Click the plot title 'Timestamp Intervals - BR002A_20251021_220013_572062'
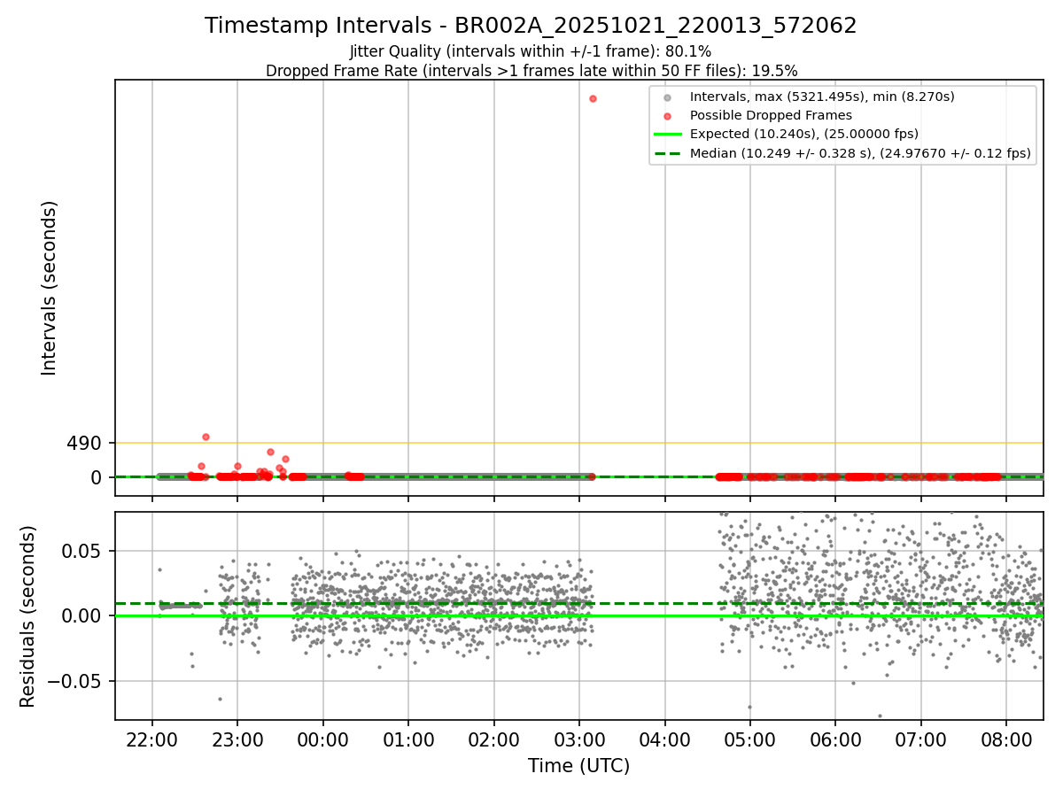The width and height of the screenshot is (1063, 797). (531, 26)
